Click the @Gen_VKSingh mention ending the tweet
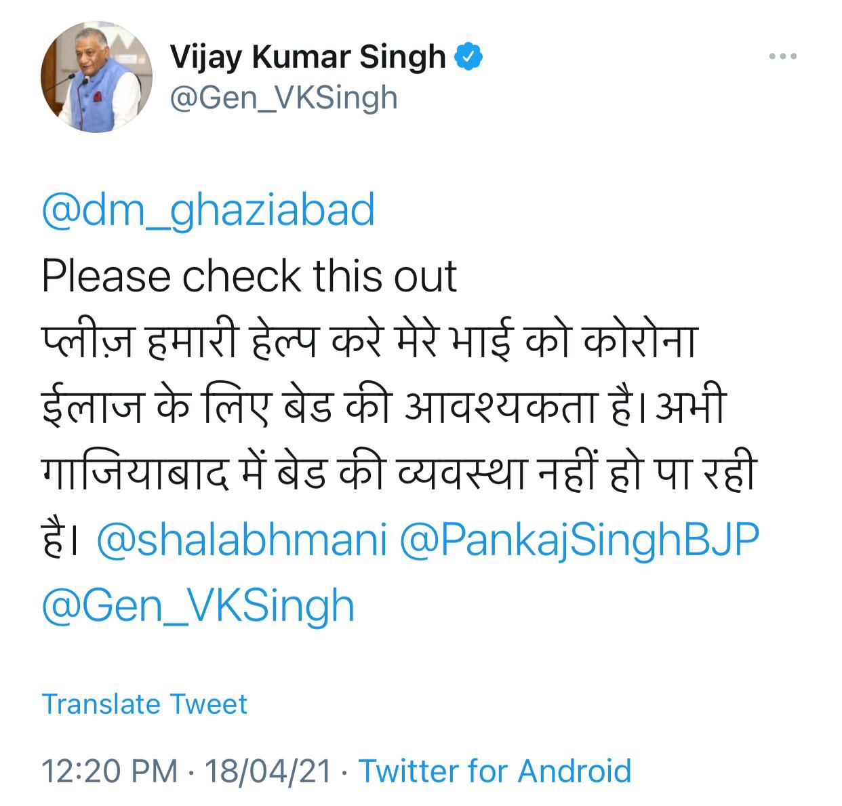842x806 pixels. [198, 605]
